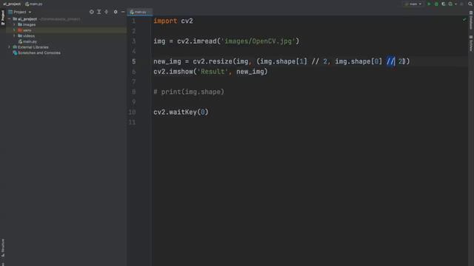Screen dimensions: 474x266
Task: Expand the images folder
Action: point(14,24)
